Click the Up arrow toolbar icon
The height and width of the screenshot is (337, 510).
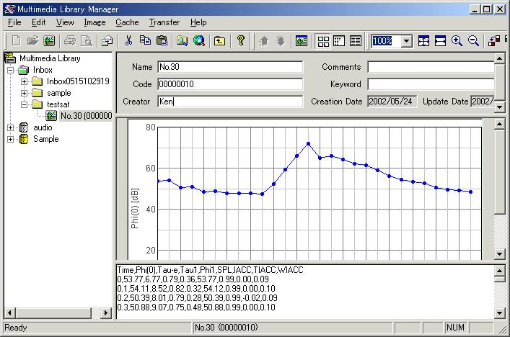(264, 41)
